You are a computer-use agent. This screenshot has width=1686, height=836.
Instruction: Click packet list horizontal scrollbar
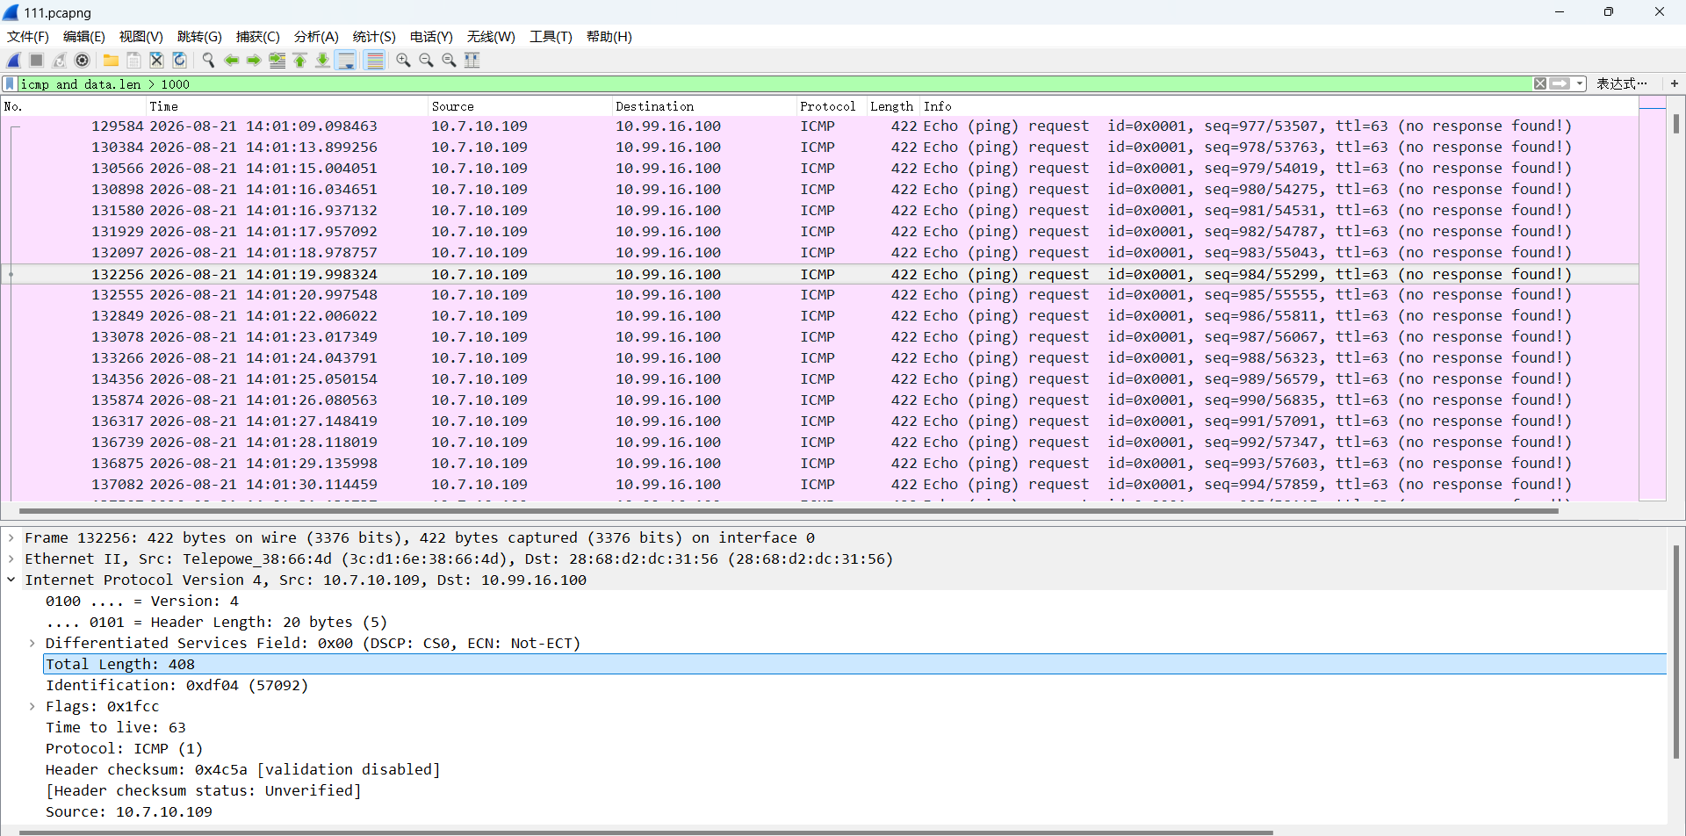[x=788, y=510]
